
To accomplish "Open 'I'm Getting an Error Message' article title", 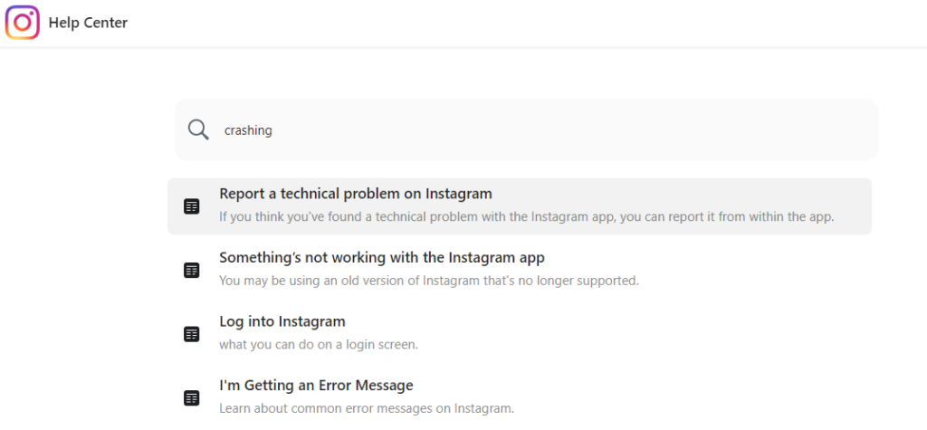I will point(316,386).
